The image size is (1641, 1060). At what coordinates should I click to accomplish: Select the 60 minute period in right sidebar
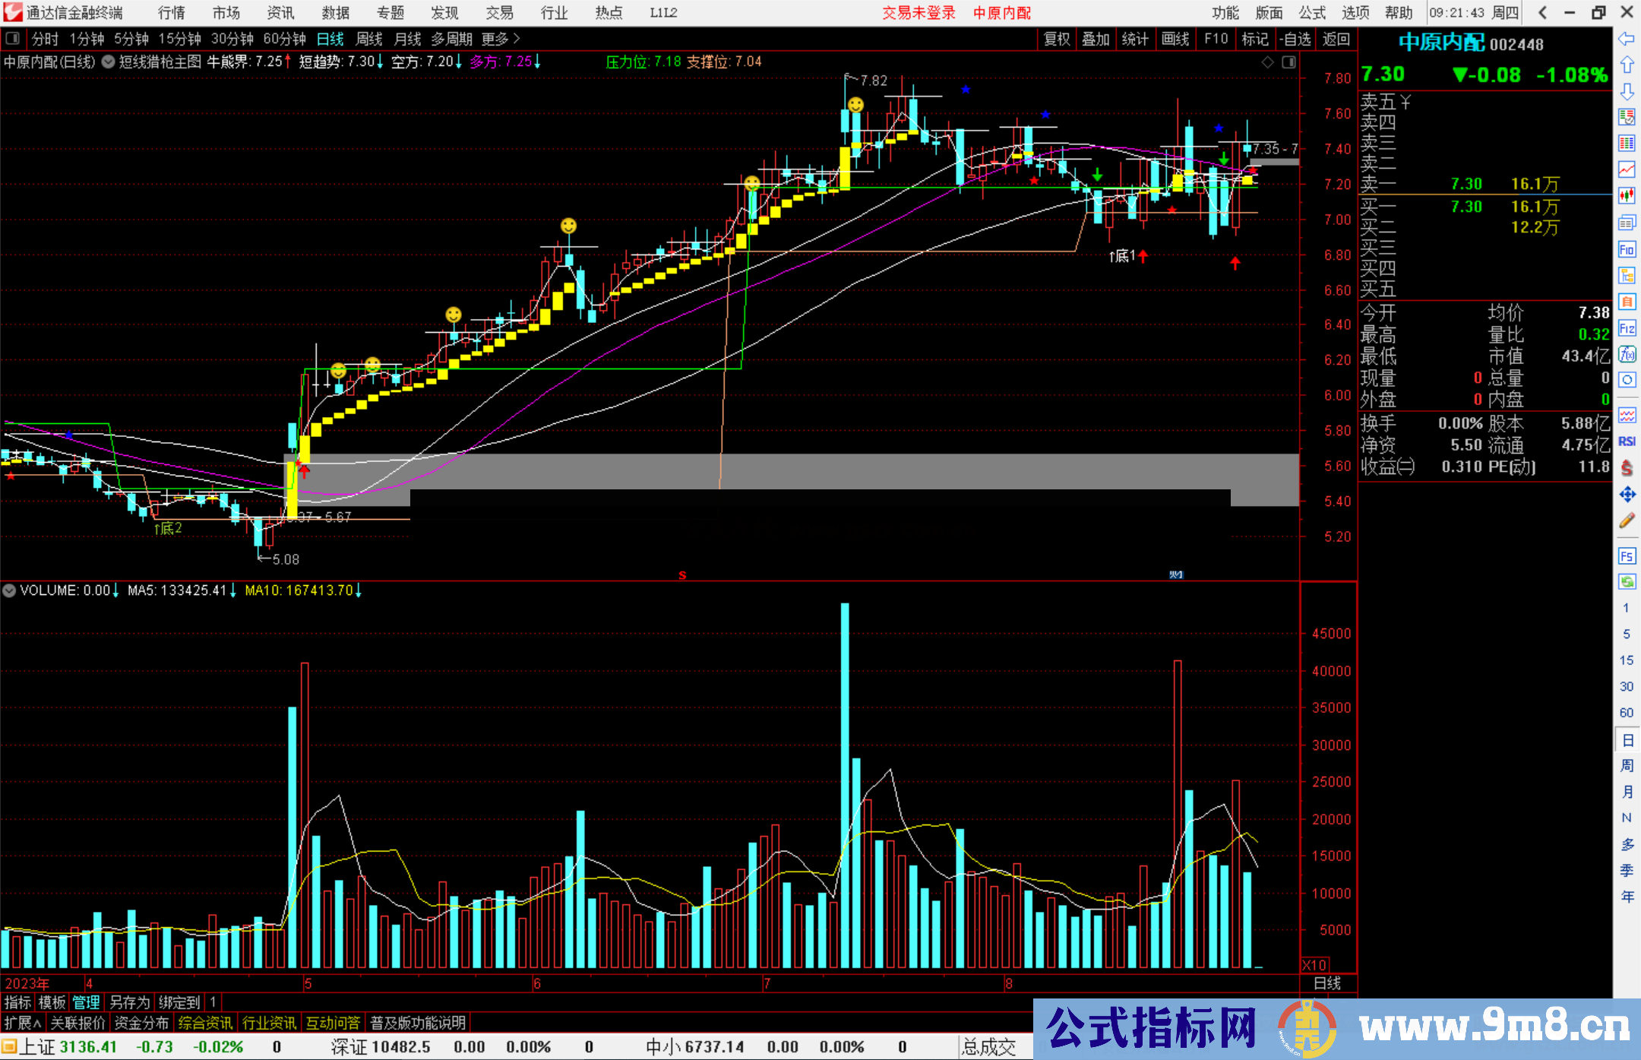click(1627, 713)
